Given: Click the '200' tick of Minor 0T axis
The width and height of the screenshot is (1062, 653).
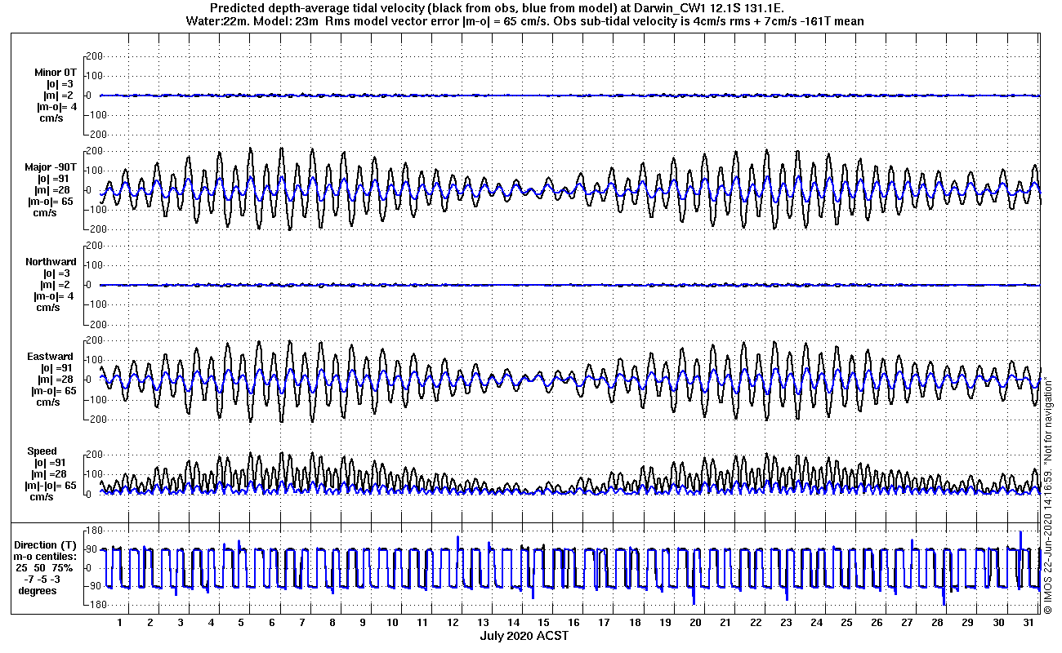Looking at the screenshot, I should click(92, 56).
